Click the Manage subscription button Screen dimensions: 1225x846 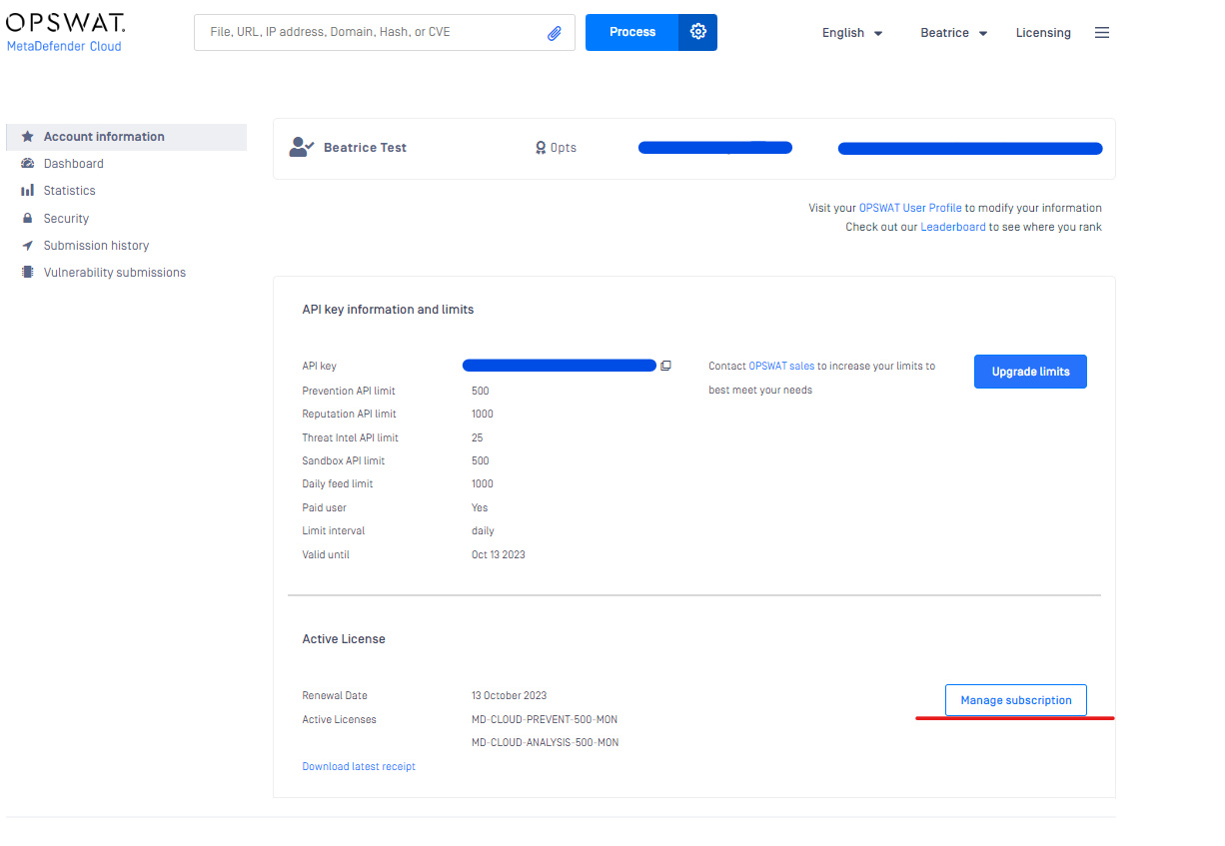(x=1016, y=700)
